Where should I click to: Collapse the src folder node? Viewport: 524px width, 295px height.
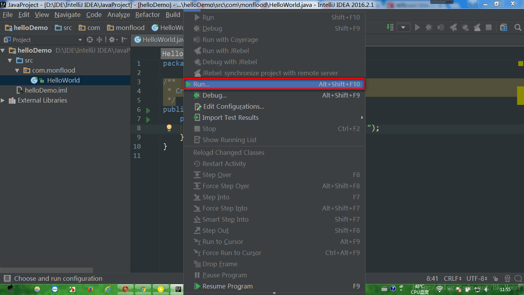point(10,60)
